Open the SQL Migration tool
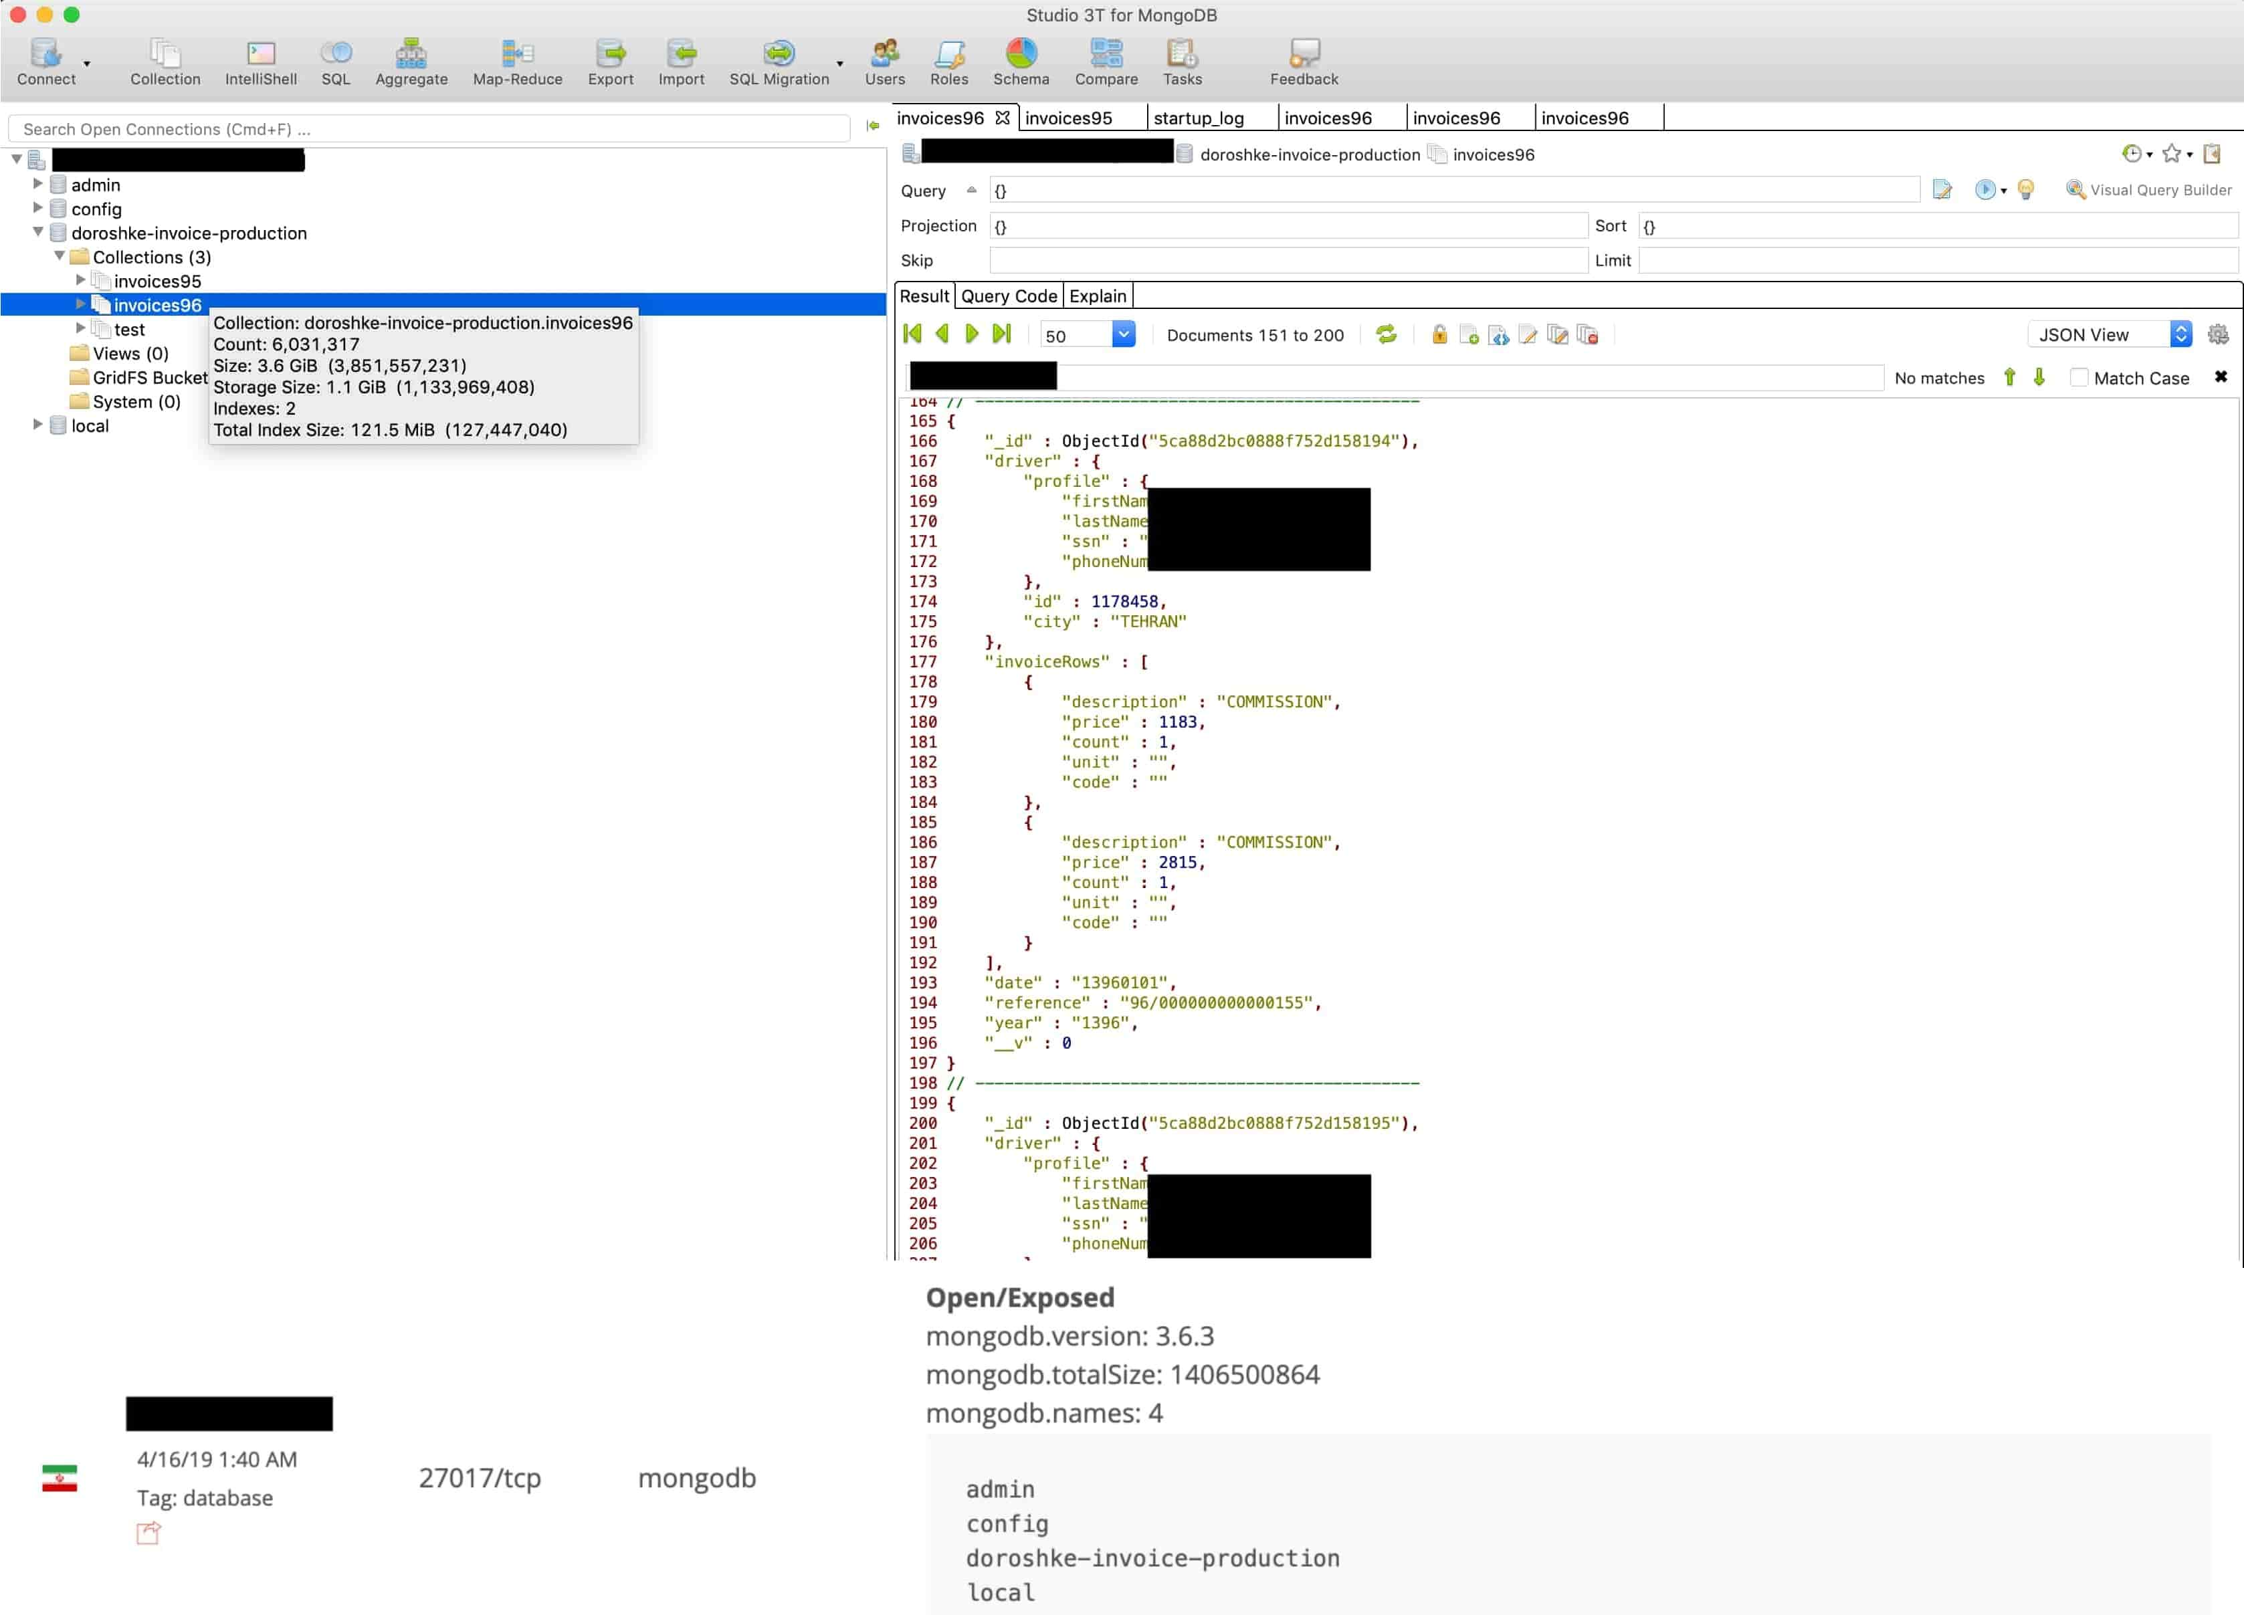Image resolution: width=2244 pixels, height=1615 pixels. (x=779, y=62)
